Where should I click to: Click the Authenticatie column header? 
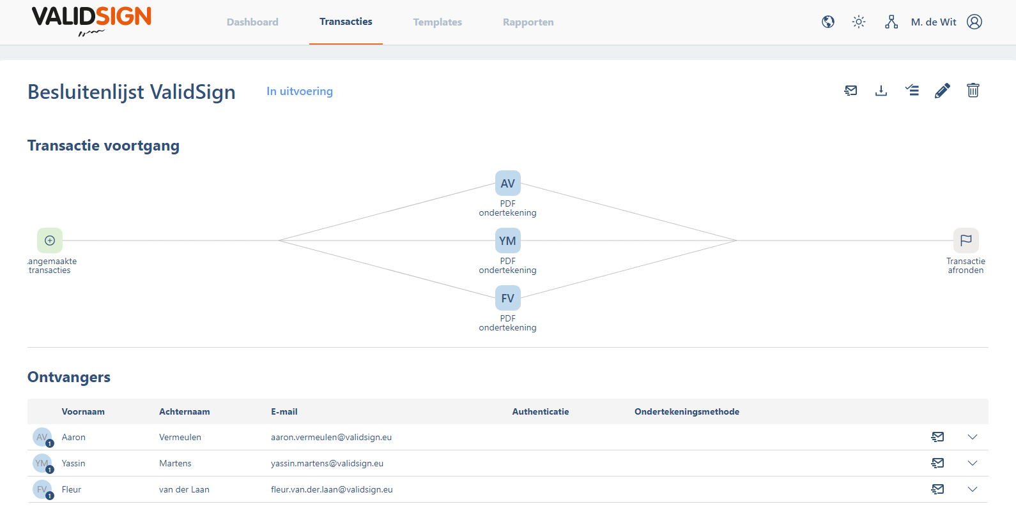coord(541,411)
